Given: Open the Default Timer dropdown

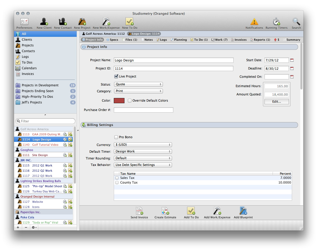Looking at the screenshot, I should pyautogui.click(x=143, y=151).
